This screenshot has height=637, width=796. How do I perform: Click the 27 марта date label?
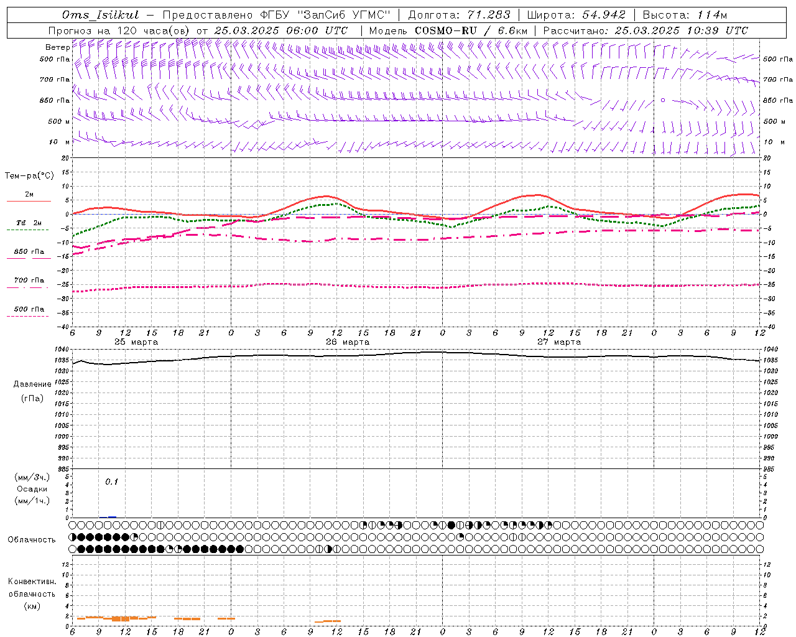pyautogui.click(x=559, y=342)
